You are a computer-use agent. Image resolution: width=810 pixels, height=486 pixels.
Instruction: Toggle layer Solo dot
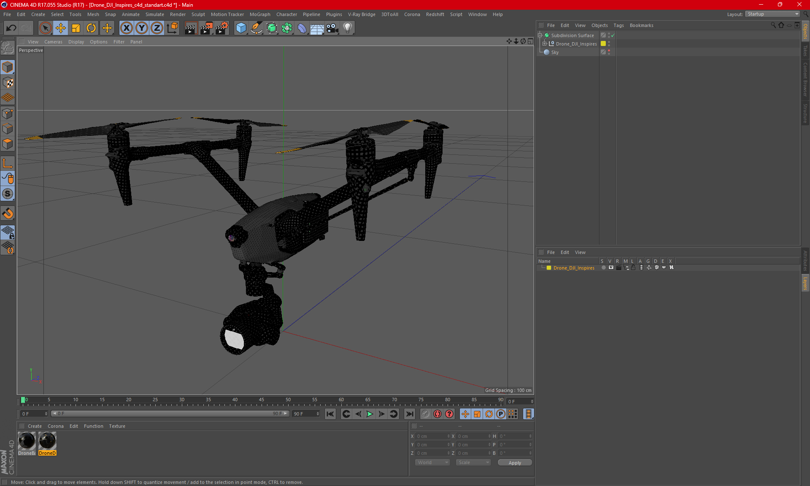coord(603,267)
